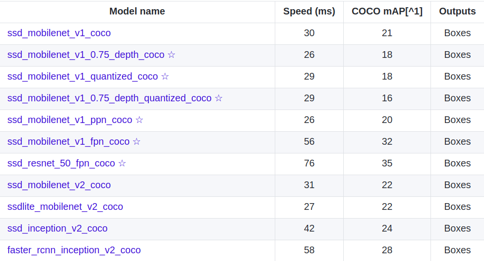Click star icon beside ssd_mobilenet_v1_quantized_coco
Image resolution: width=484 pixels, height=261 pixels.
point(165,76)
